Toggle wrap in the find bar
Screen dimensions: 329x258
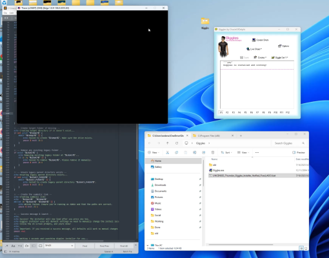coord(26,246)
